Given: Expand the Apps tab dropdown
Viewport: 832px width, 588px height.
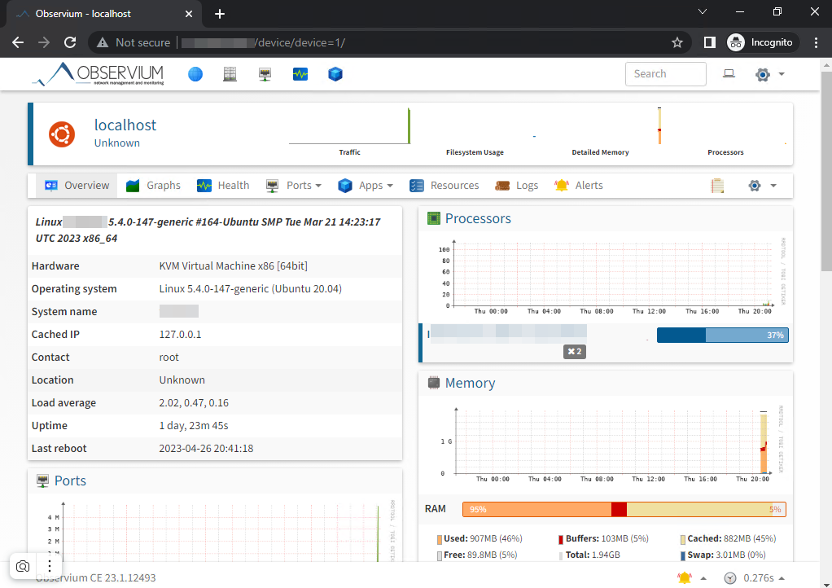Looking at the screenshot, I should click(x=366, y=186).
